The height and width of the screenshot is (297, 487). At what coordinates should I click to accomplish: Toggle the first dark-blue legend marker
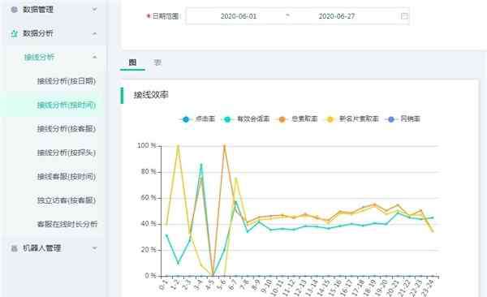coord(186,119)
